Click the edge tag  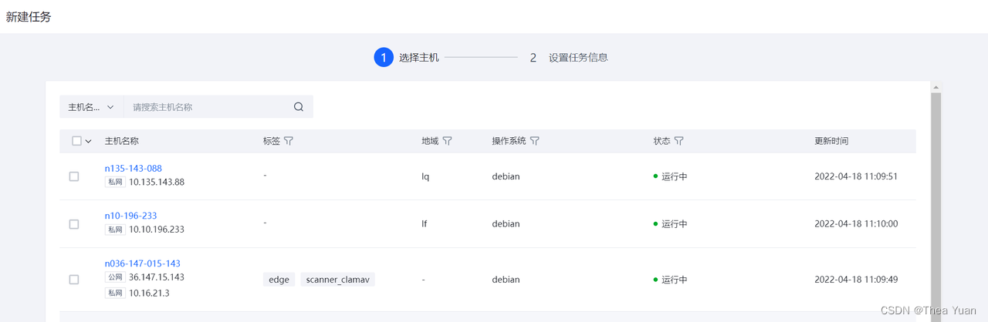tap(279, 280)
